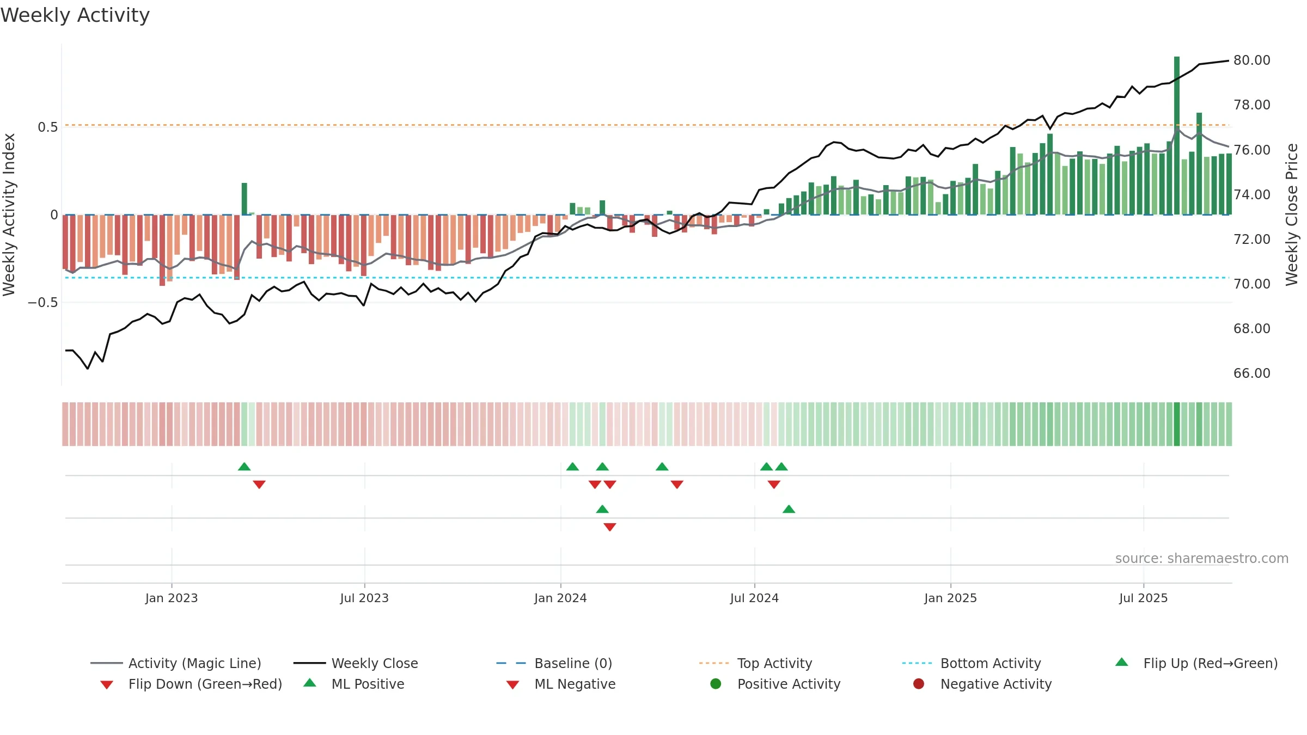Click the Jul 2023 axis label
The height and width of the screenshot is (735, 1307).
(364, 598)
